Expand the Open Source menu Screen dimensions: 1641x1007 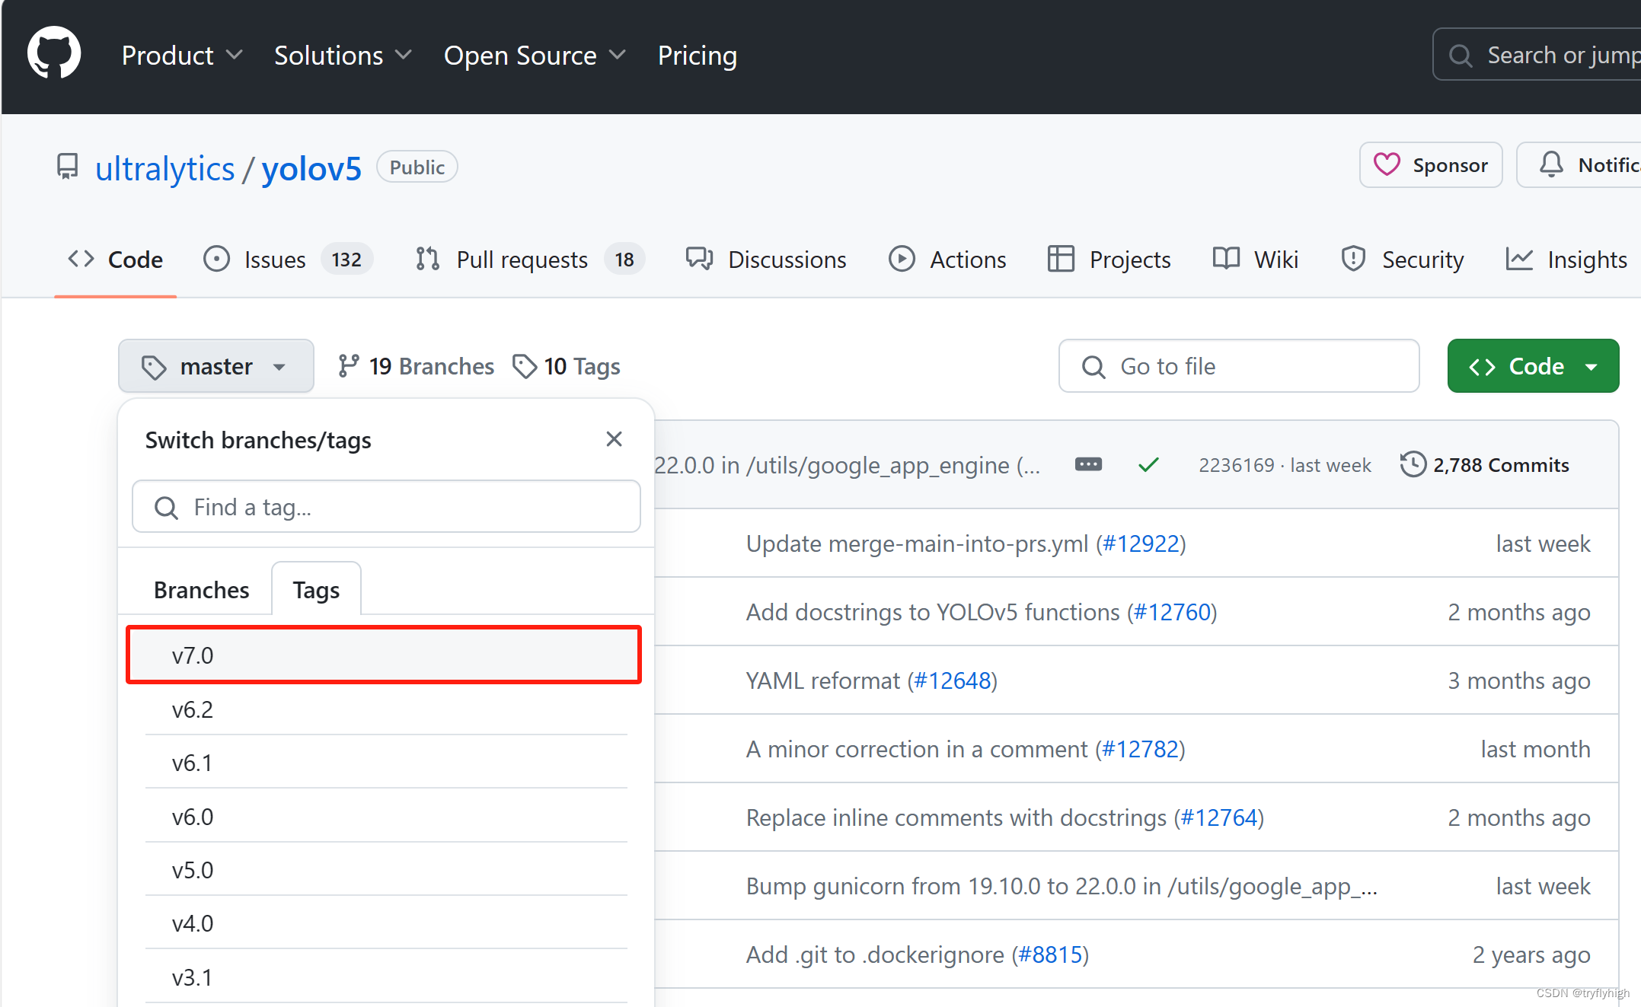pyautogui.click(x=535, y=56)
